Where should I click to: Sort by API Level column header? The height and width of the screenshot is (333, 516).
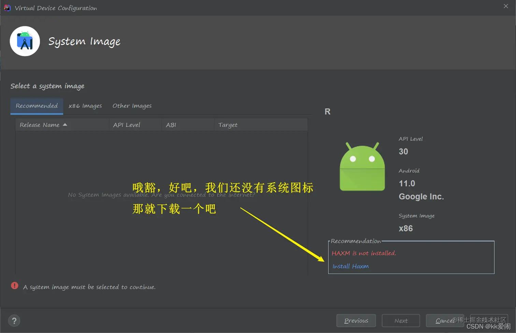[x=135, y=125]
